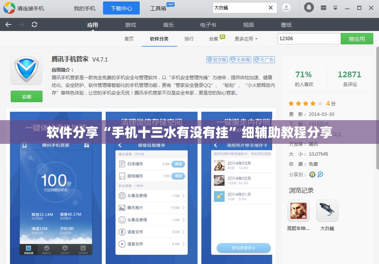This screenshot has width=379, height=264.
Task: Click the four-star rating
Action: point(305,104)
